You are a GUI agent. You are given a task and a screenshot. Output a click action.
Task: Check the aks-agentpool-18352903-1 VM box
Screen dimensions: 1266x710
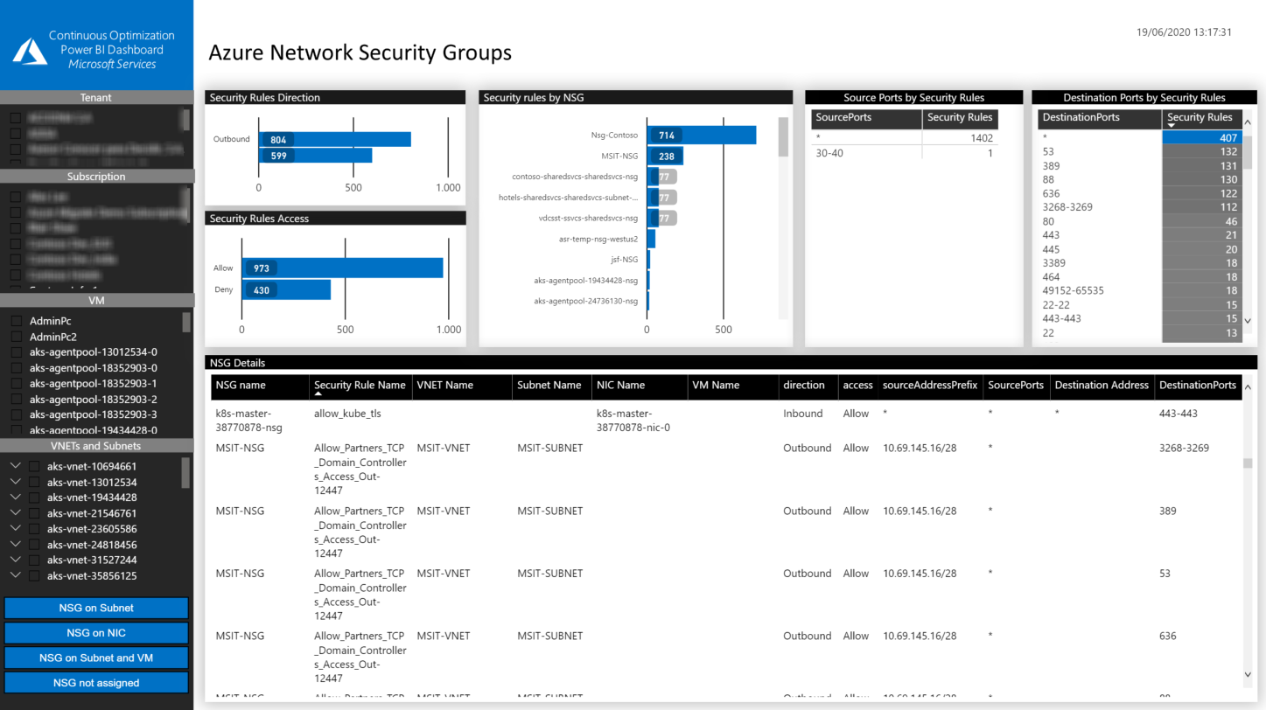pos(16,384)
